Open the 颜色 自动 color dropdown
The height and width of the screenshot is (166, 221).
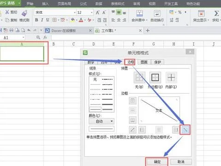(102, 121)
